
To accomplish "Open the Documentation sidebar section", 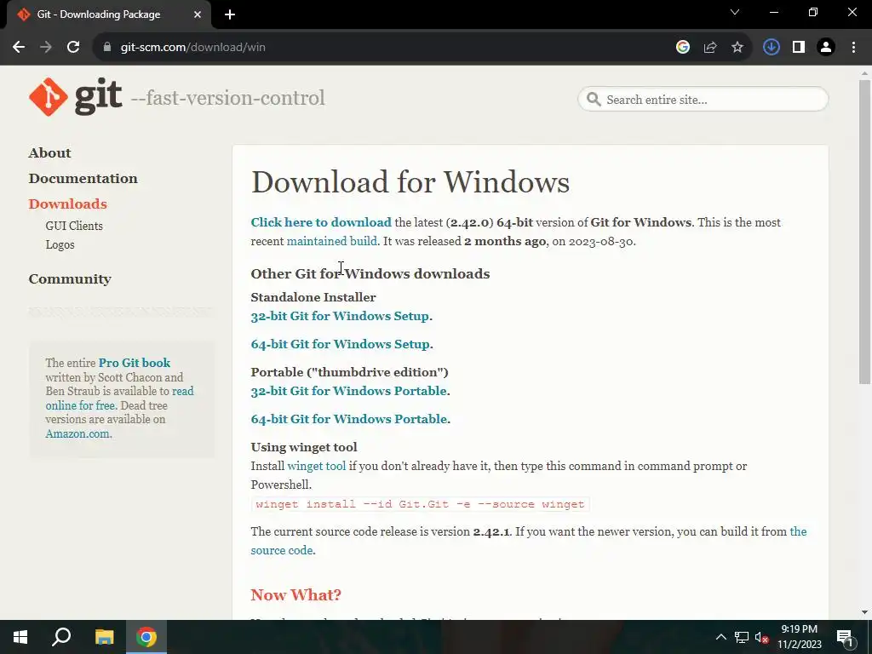I will 83,179.
